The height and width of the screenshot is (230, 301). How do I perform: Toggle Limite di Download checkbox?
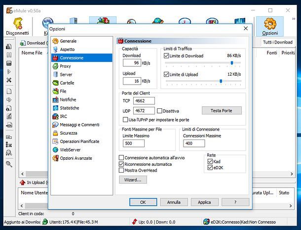click(x=166, y=56)
